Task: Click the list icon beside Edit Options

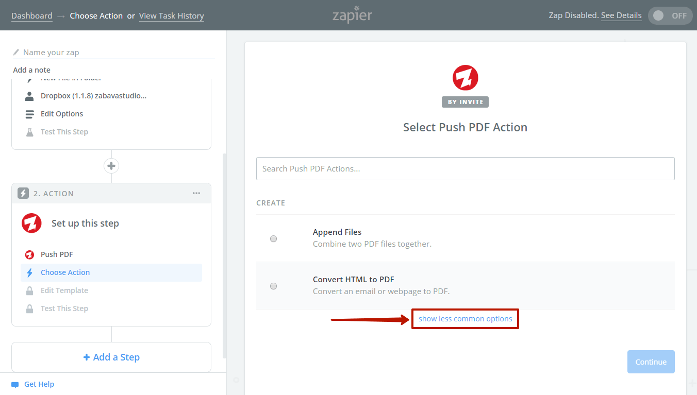Action: [x=30, y=114]
